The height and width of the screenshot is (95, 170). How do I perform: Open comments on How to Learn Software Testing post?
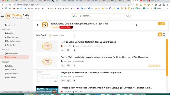[69, 50]
